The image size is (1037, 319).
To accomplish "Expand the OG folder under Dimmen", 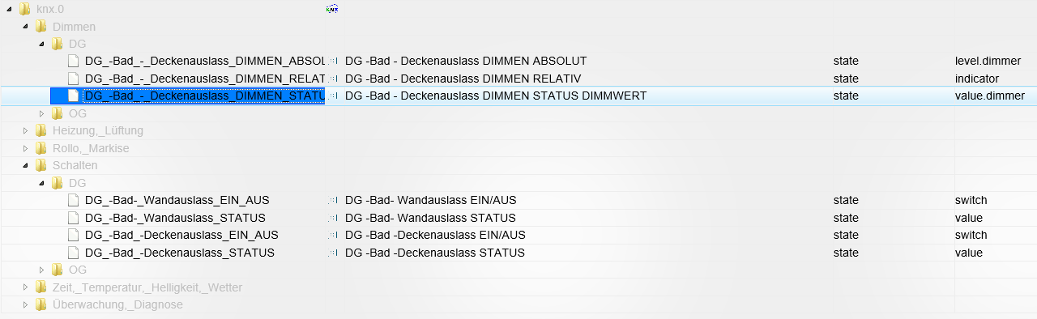I will [42, 113].
